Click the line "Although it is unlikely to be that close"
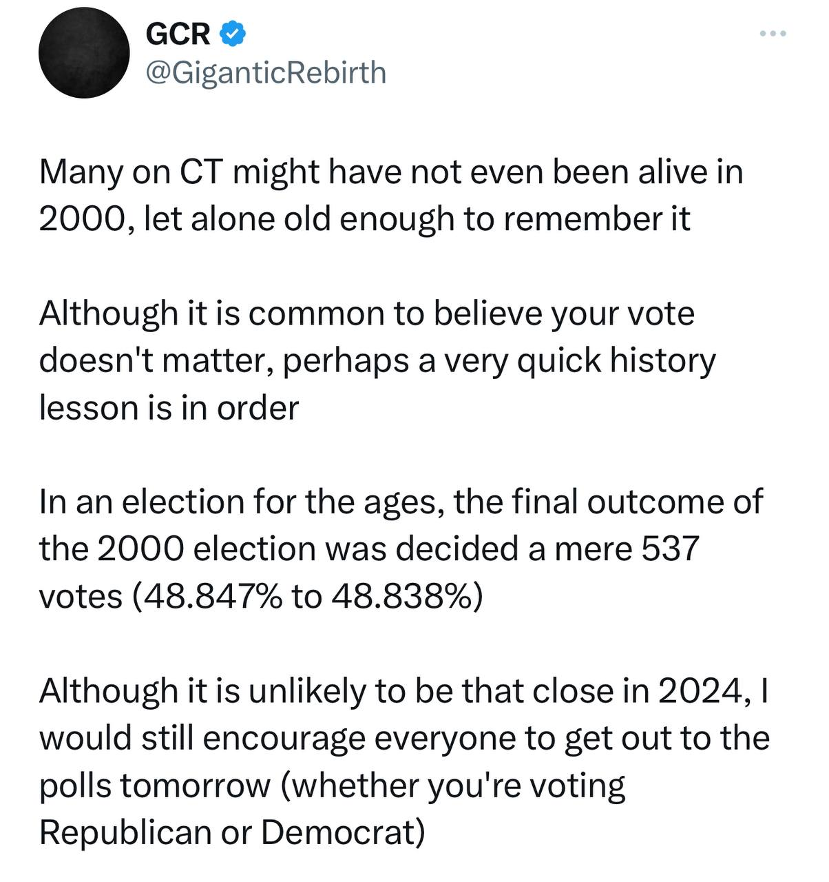 343,690
